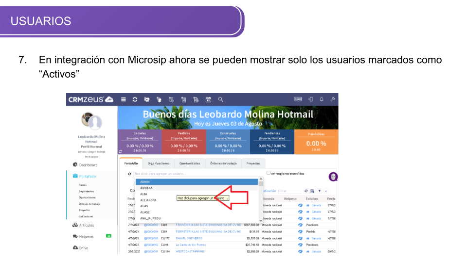Image resolution: width=467 pixels, height=262 pixels.
Task: Open Órdenes de trabajo sidebar subitem
Action: 90,204
